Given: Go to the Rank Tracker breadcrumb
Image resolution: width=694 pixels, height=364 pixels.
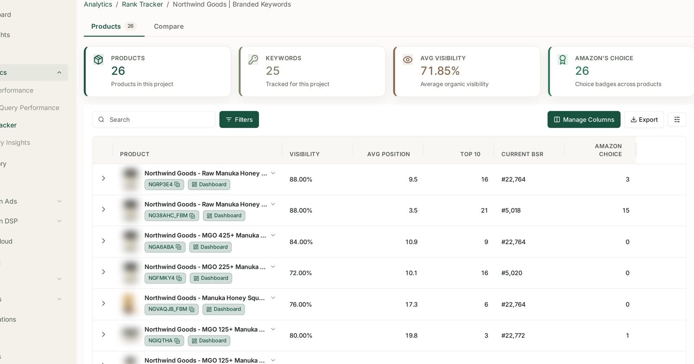Looking at the screenshot, I should (x=142, y=4).
